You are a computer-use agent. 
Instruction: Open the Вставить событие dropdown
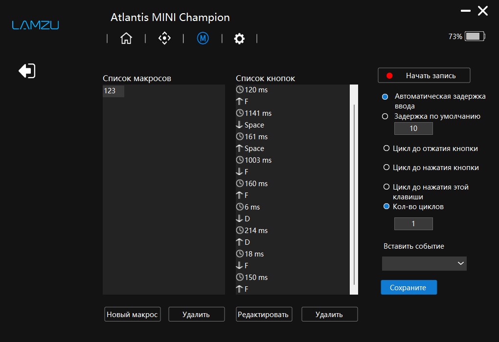[x=424, y=263]
